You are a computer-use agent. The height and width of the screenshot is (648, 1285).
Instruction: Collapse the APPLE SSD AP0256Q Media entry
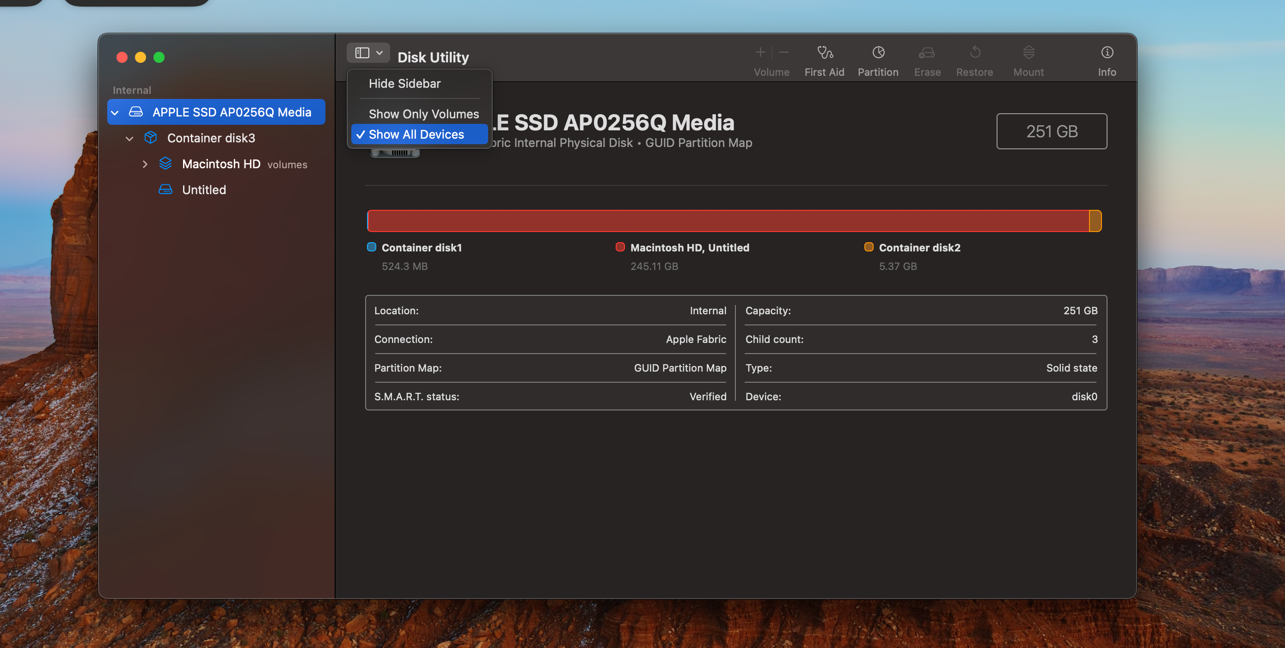click(115, 112)
